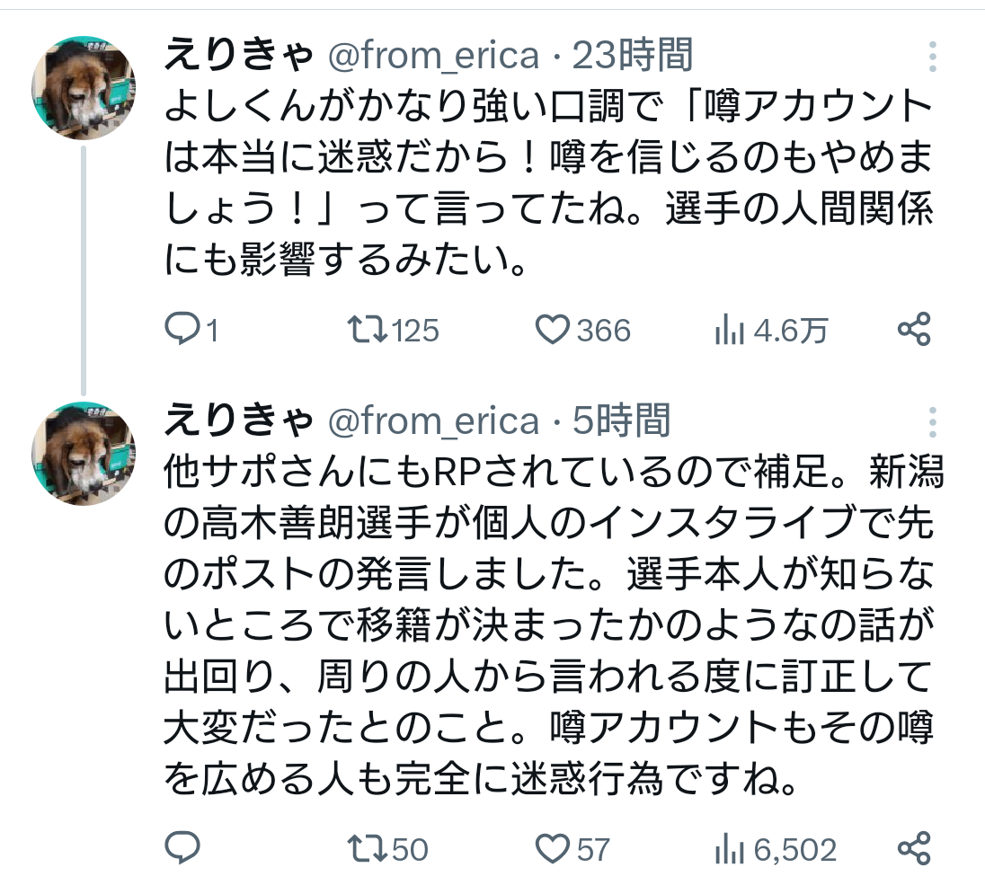Screen dimensions: 985x894
Task: Open the first tweet's body text
Action: pos(548,184)
